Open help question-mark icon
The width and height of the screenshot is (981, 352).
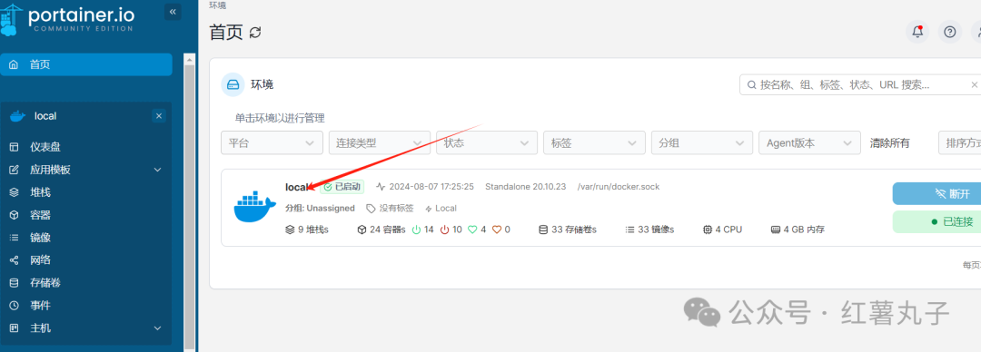950,32
